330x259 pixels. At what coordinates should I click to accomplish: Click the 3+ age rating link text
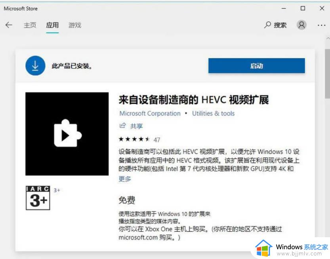click(x=57, y=190)
